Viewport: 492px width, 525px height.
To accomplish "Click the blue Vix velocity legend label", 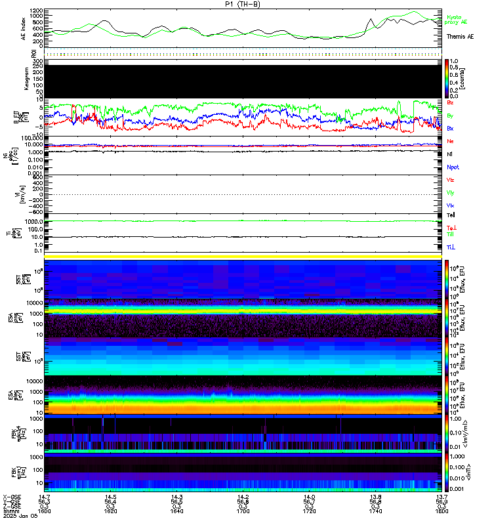I will click(450, 205).
